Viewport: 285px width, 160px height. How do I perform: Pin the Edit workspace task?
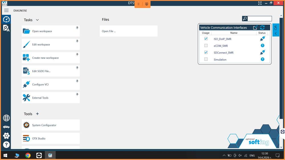click(x=77, y=41)
